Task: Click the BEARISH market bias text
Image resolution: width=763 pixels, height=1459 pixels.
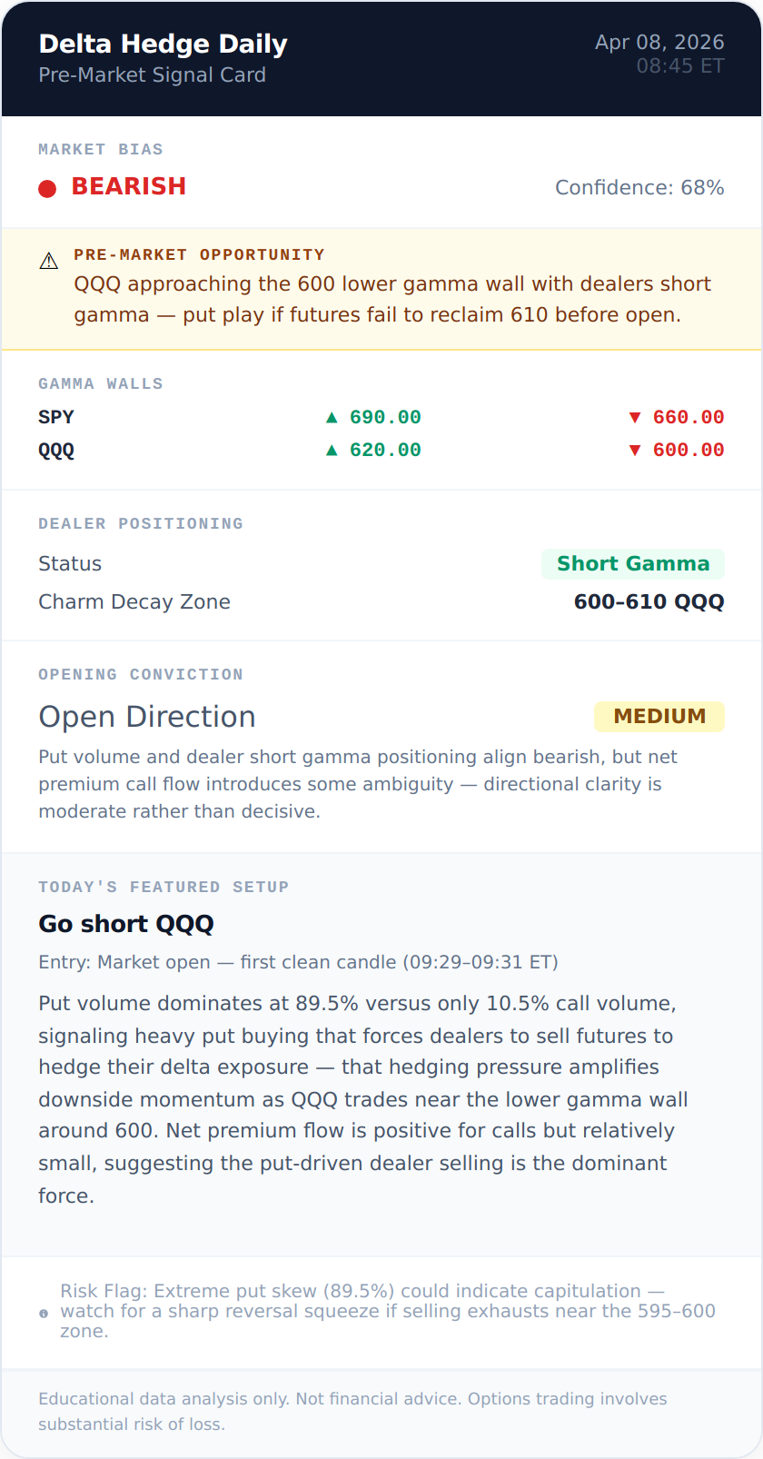Action: click(129, 186)
